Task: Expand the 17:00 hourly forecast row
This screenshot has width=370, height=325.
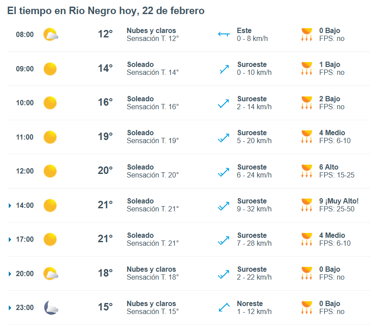Action: coord(10,240)
